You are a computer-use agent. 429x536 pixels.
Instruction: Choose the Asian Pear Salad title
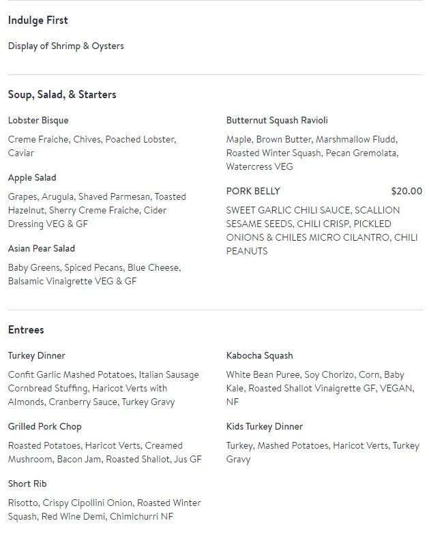[42, 249]
